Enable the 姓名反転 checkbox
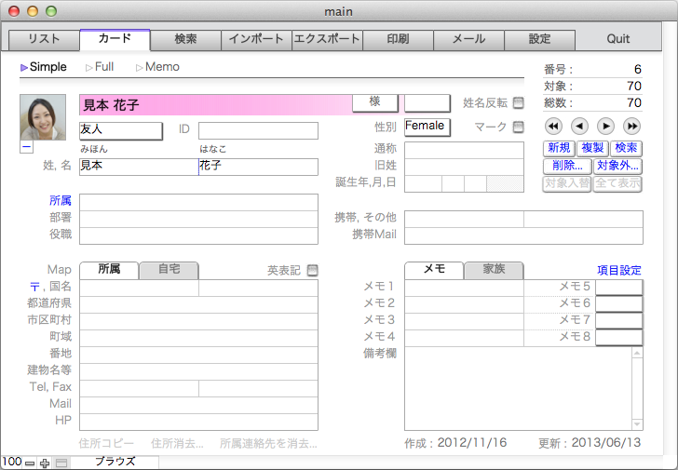 (x=519, y=102)
